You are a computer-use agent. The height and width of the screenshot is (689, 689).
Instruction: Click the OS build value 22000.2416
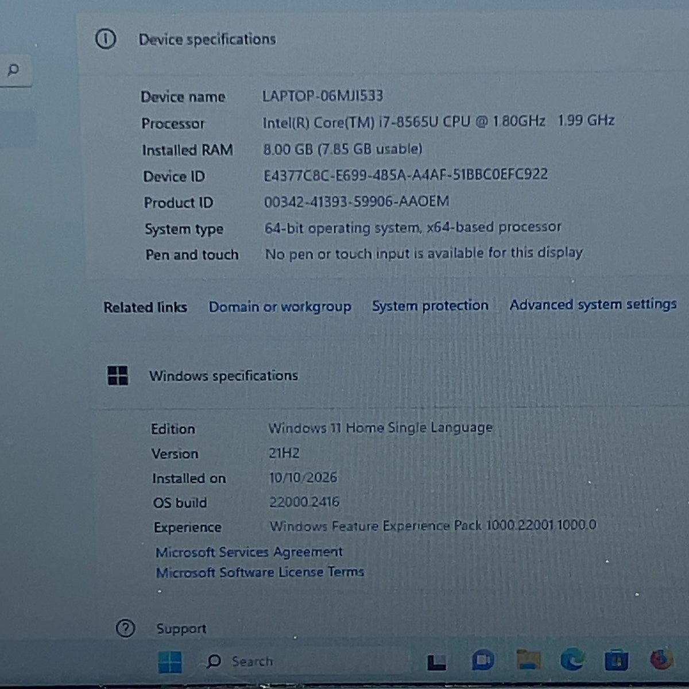304,502
